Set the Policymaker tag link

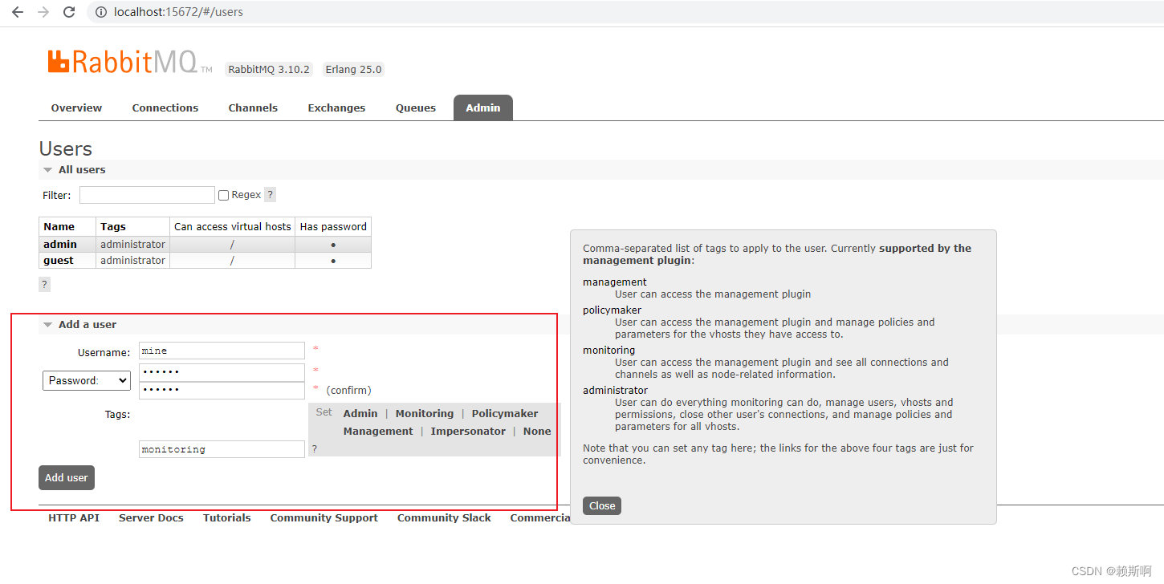pos(505,414)
